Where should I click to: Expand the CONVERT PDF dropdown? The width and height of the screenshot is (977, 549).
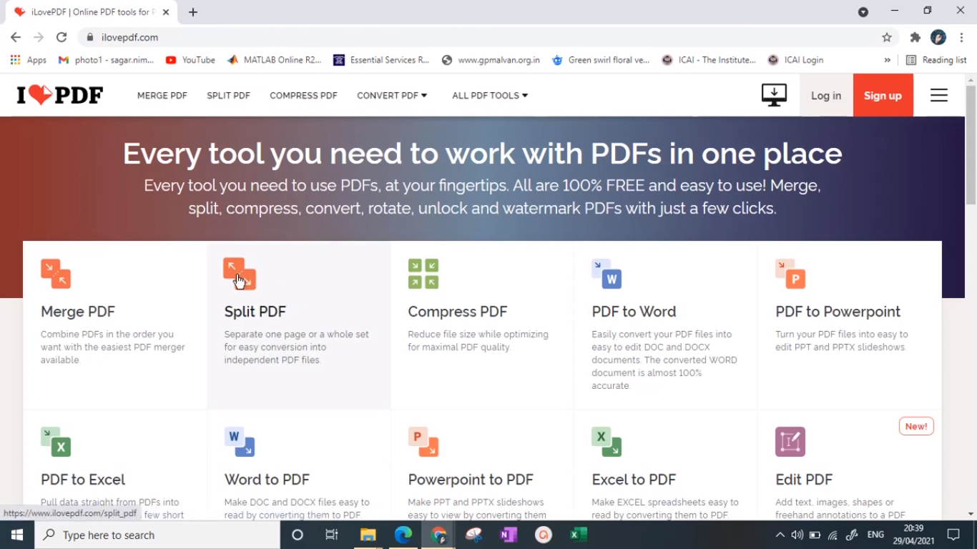click(x=392, y=95)
